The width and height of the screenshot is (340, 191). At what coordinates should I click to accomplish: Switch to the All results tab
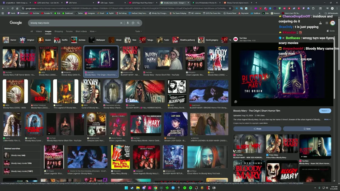[x=32, y=31]
